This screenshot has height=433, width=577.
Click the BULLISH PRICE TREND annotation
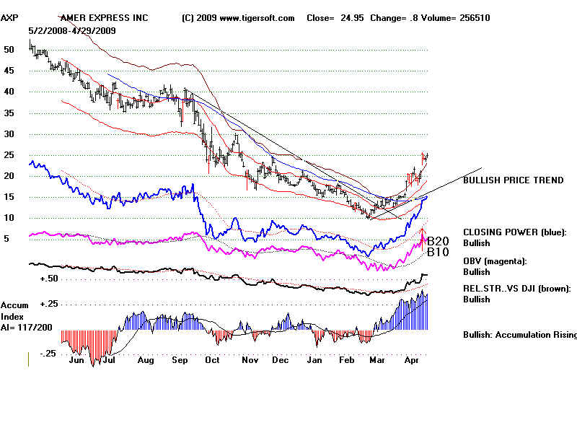(x=514, y=180)
